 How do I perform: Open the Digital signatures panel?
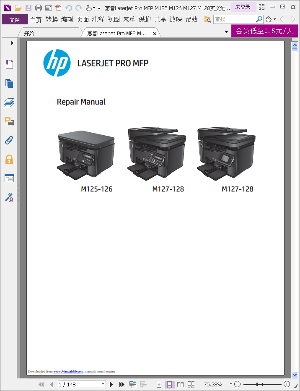9,197
